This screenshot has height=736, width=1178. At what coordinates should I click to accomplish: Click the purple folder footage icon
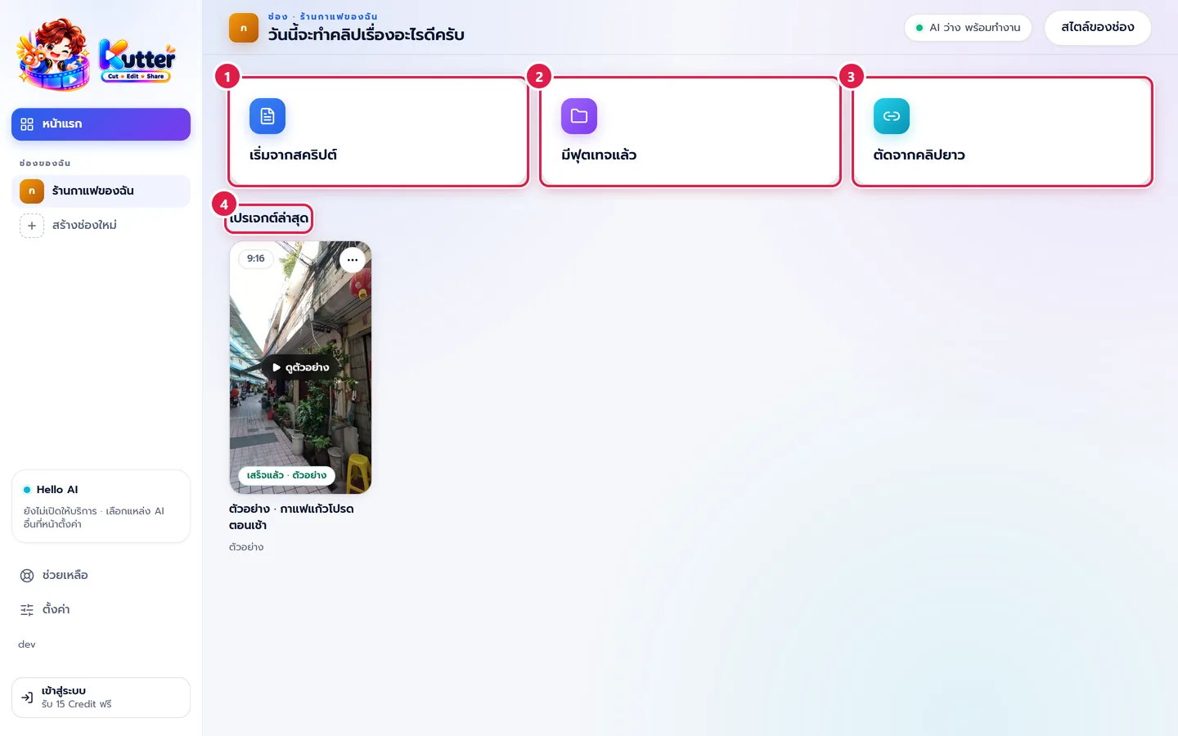pos(579,116)
